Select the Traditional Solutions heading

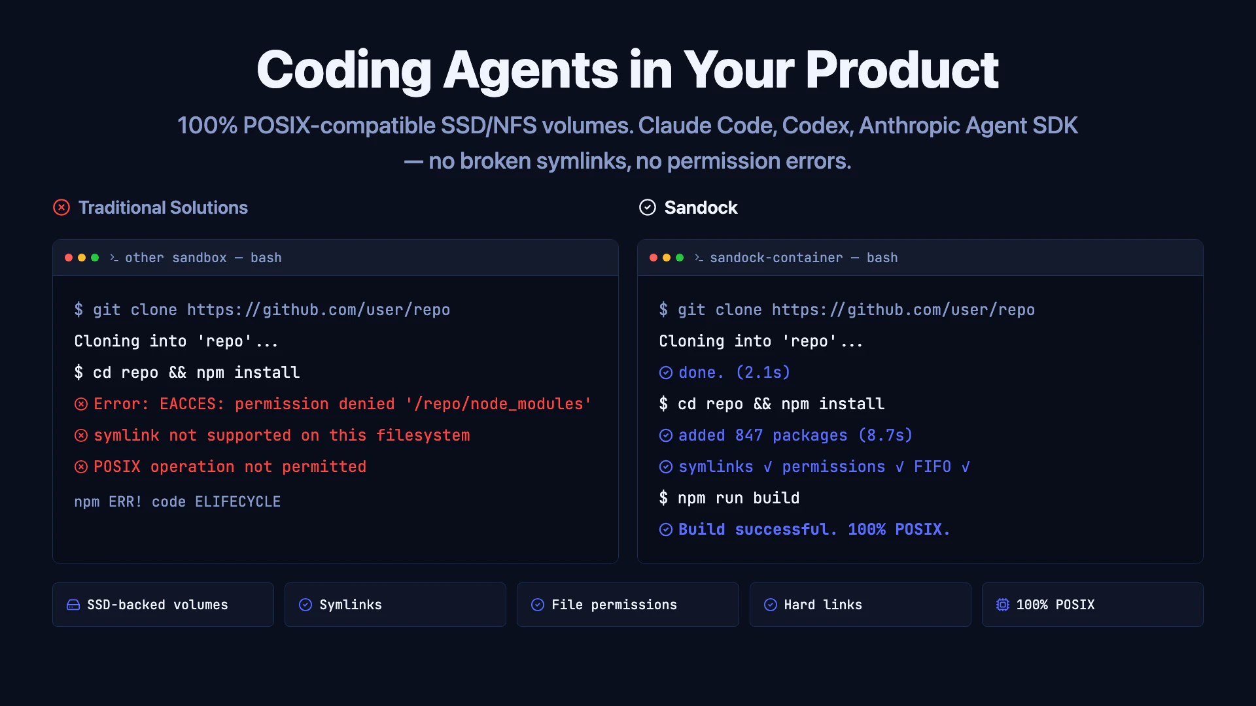163,207
